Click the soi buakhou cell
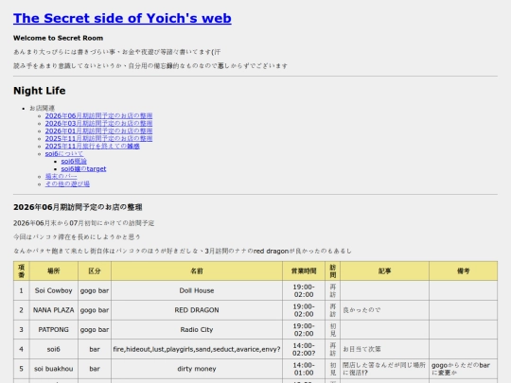Viewport: 511px width, 383px height. (53, 369)
